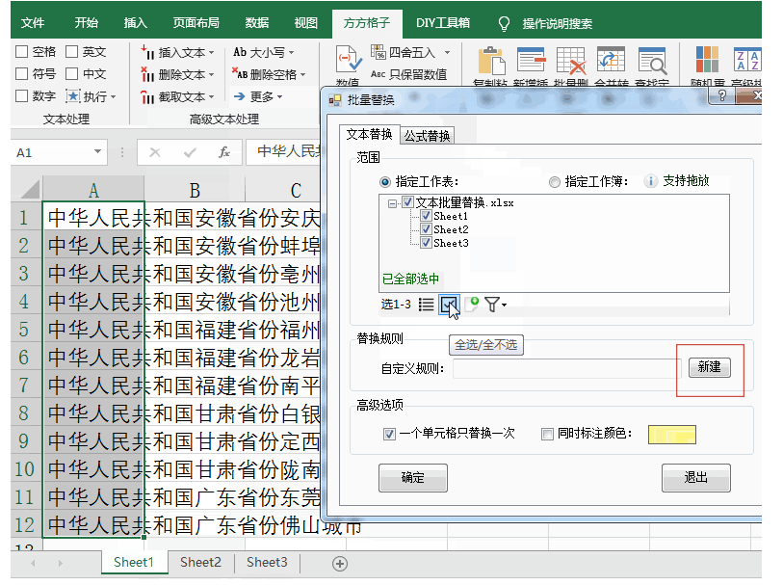This screenshot has width=783, height=585.
Task: Click the yellow highlight color swatch
Action: (x=671, y=434)
